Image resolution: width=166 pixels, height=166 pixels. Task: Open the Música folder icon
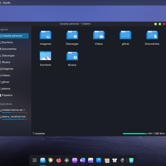72,56
